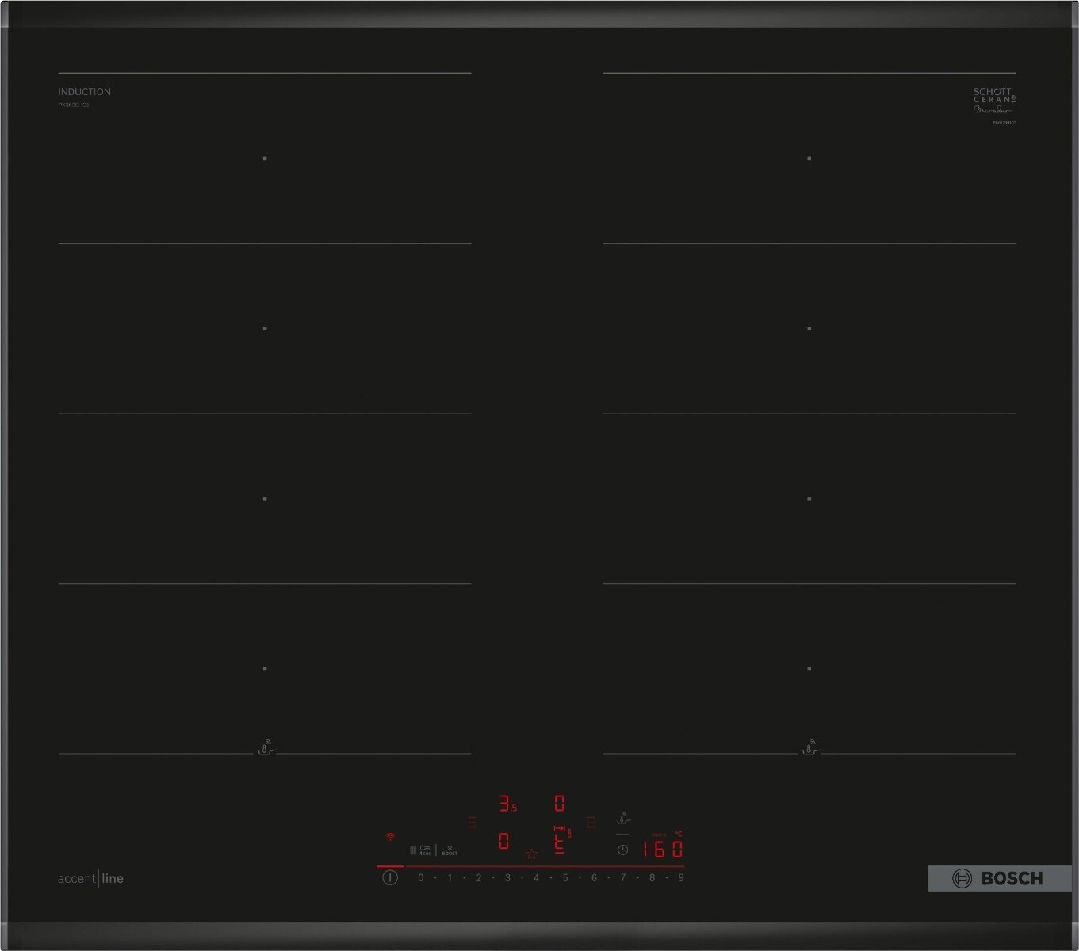Tap the frying pan sensor symbol in controls

point(623,819)
